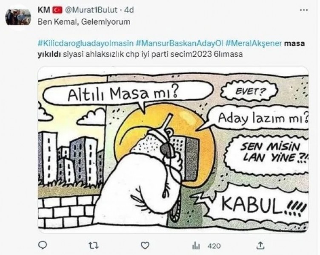Image resolution: width=320 pixels, height=255 pixels.
Task: Follow the #MeralAkşener hashtag
Action: pyautogui.click(x=254, y=43)
